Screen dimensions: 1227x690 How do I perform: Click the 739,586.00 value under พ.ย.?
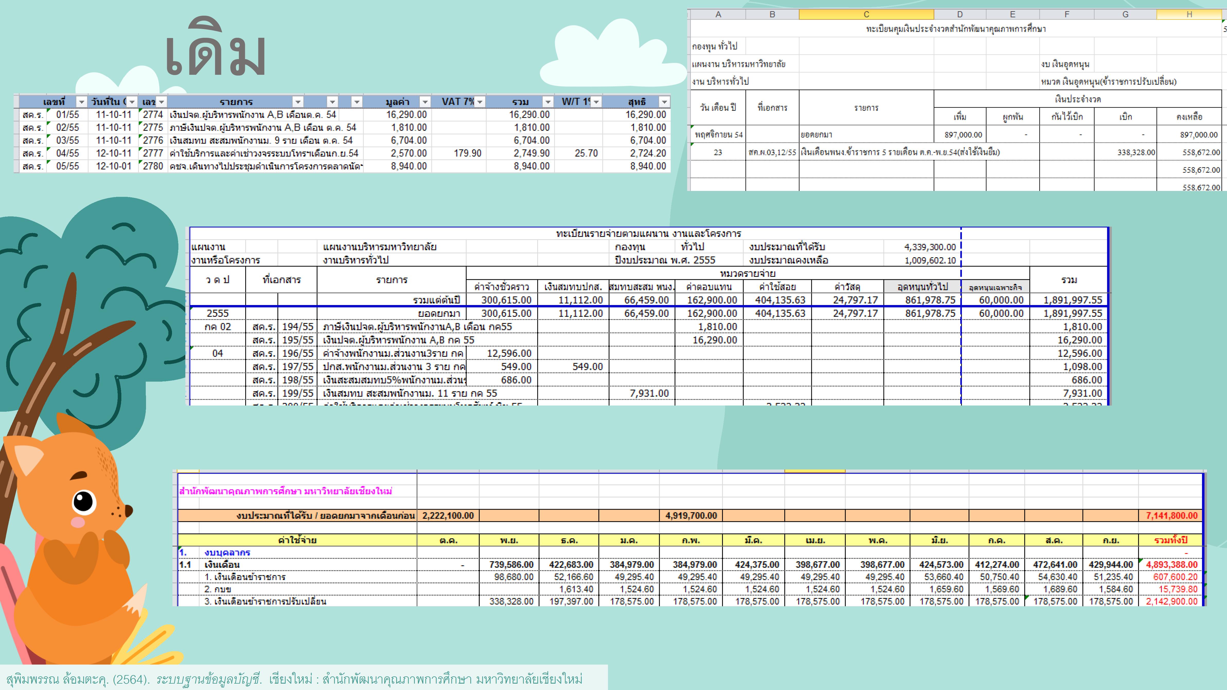coord(511,565)
